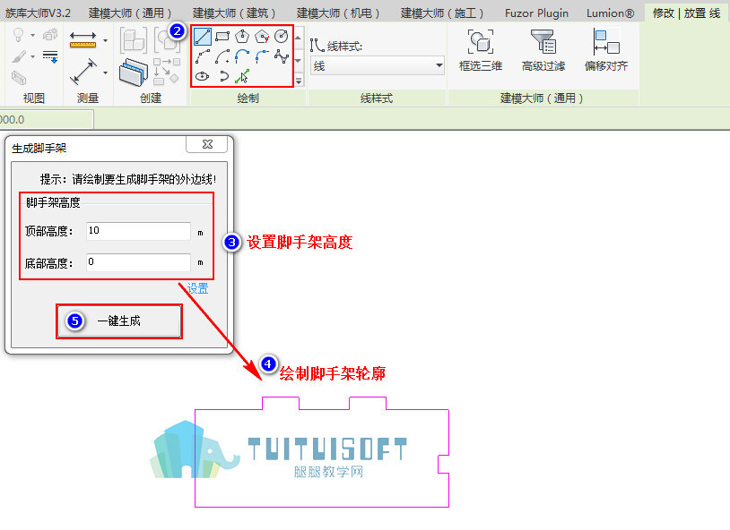Image resolution: width=730 pixels, height=530 pixels.
Task: Select the Start-End-Radius Arc tool
Action: (203, 56)
